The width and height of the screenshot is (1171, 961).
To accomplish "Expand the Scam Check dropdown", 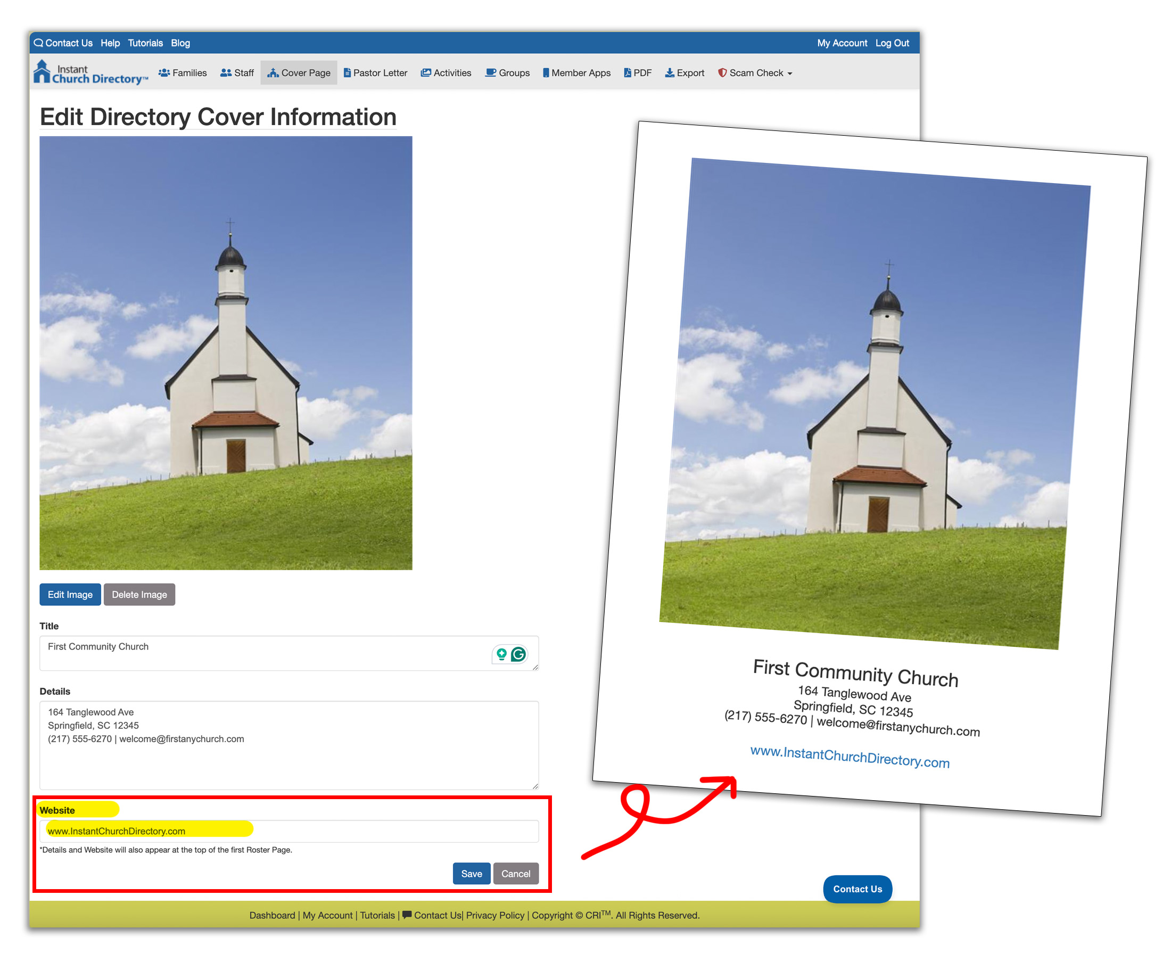I will point(755,73).
